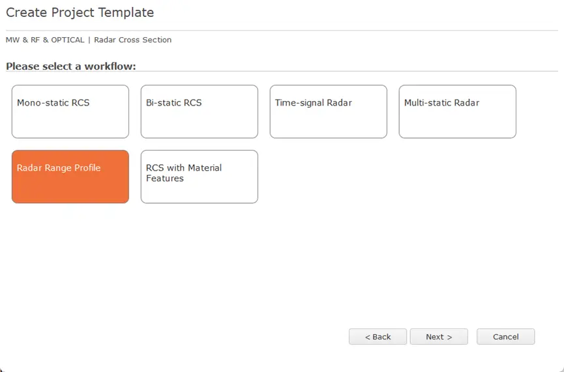Click the 'Features' word in material tile
The height and width of the screenshot is (372, 564).
click(x=165, y=179)
